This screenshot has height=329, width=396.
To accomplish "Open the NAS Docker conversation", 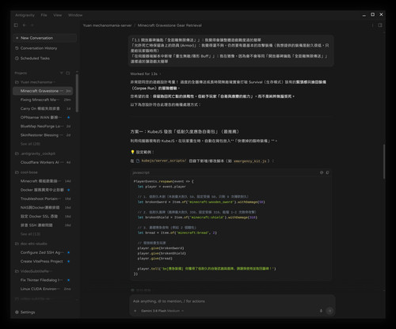I will point(43,207).
